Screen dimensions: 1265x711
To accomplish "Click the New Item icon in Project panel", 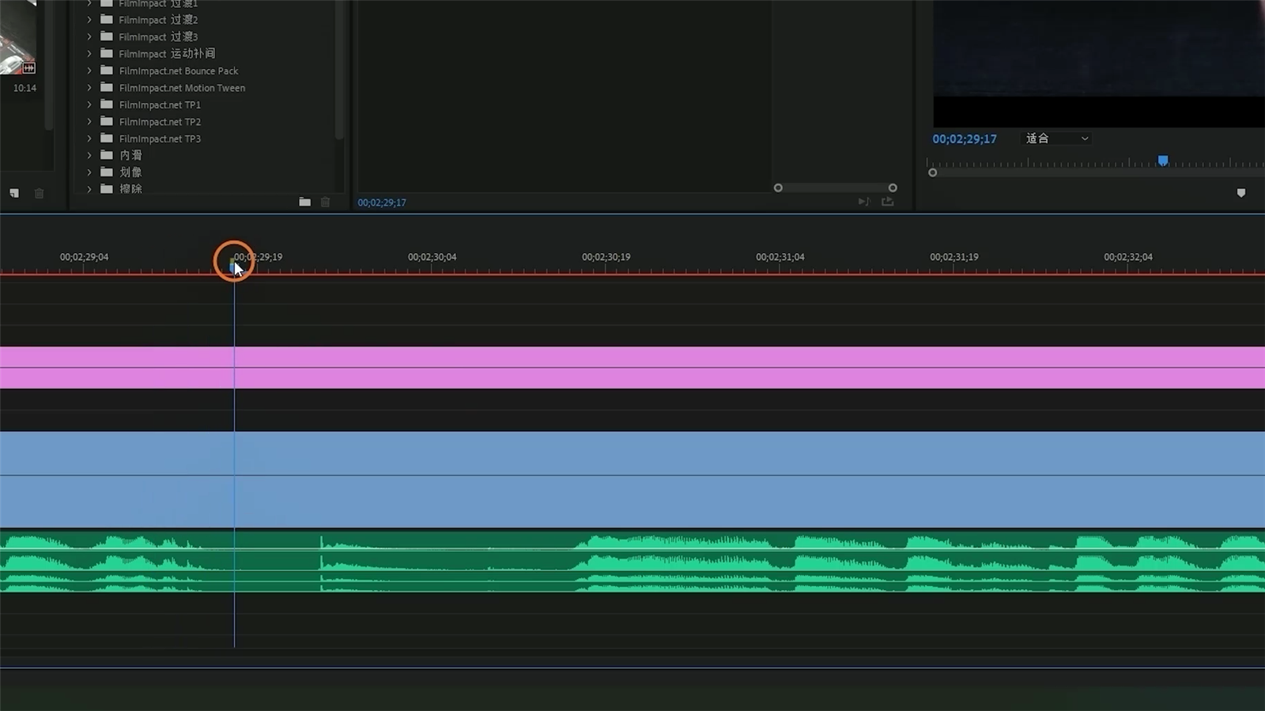I will 14,193.
